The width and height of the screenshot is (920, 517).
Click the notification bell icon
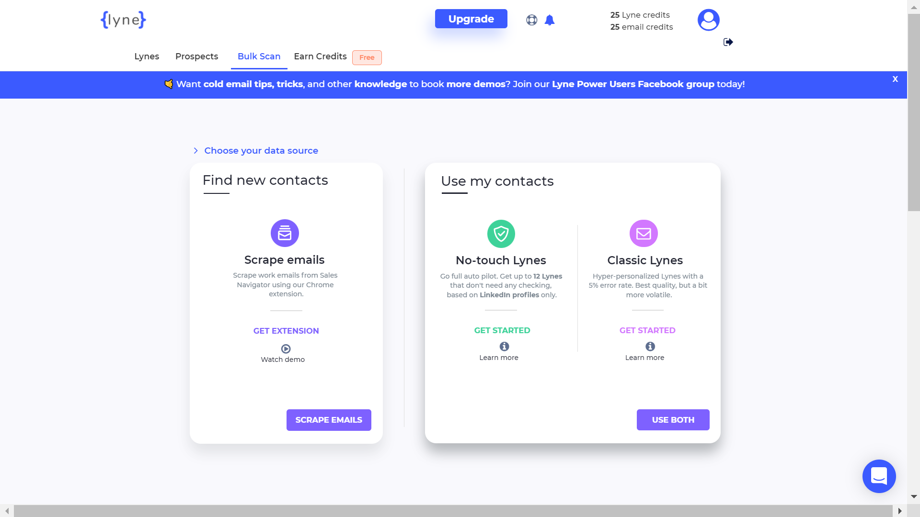coord(550,19)
